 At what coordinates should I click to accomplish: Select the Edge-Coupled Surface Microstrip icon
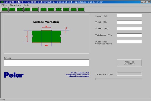(43, 9)
